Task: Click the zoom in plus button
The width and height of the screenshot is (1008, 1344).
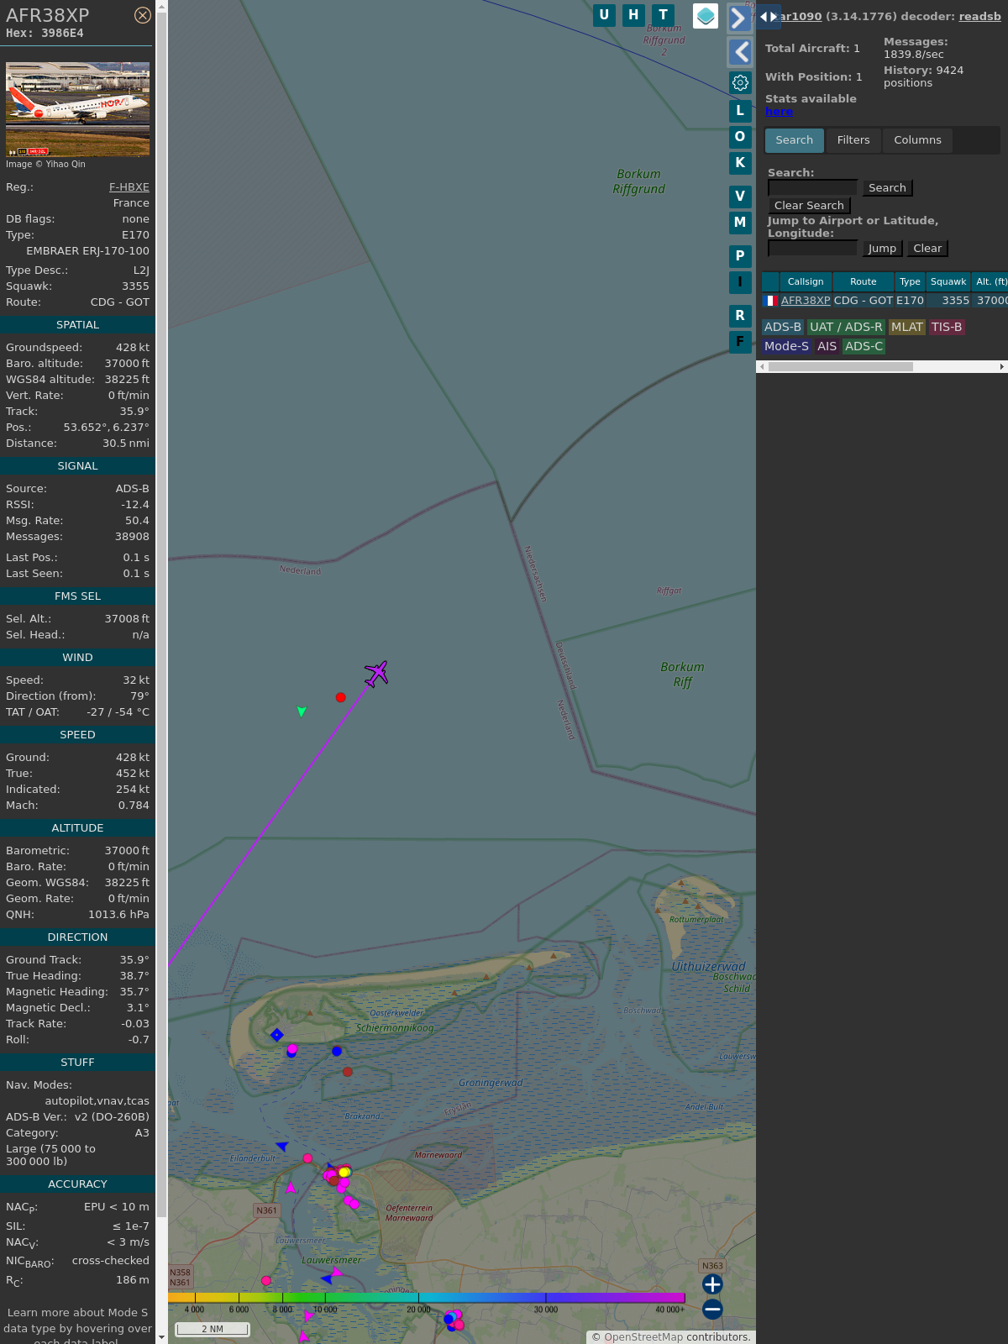Action: (x=712, y=1284)
